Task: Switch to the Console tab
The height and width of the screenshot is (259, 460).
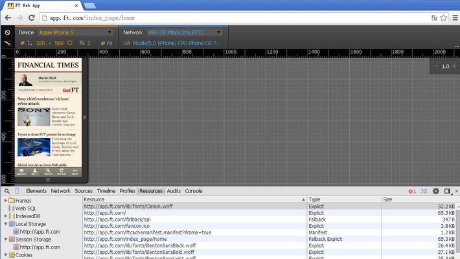Action: [194, 191]
